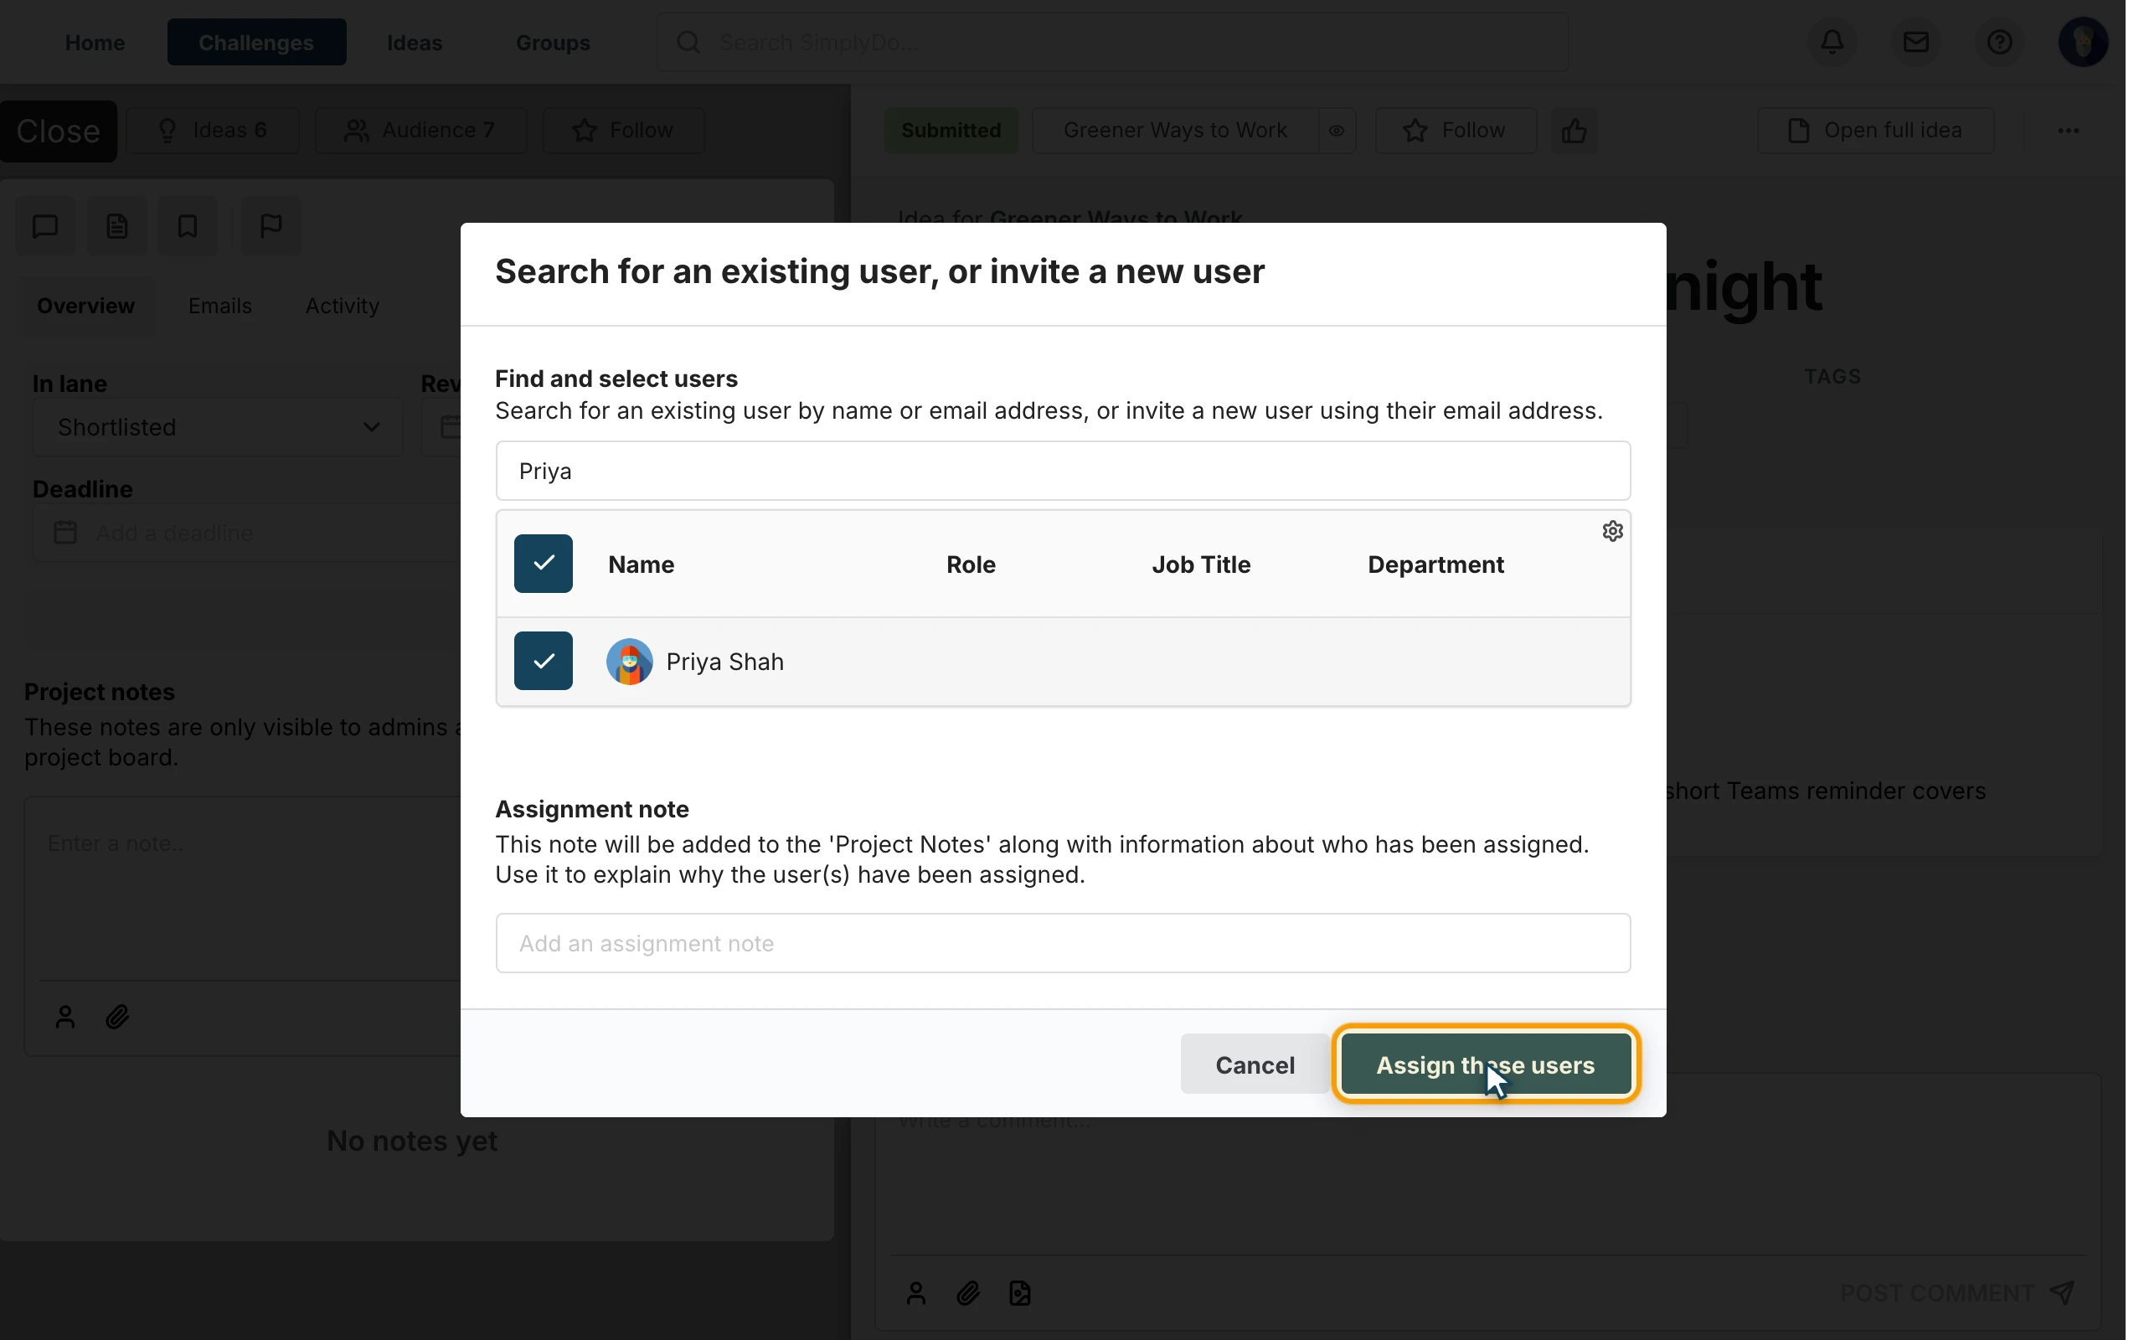
Task: Click the comments icon in the project panel
Action: [x=45, y=226]
